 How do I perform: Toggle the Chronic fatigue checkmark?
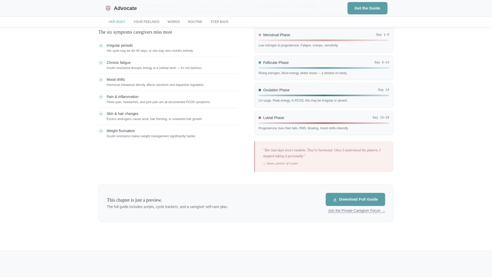[101, 63]
